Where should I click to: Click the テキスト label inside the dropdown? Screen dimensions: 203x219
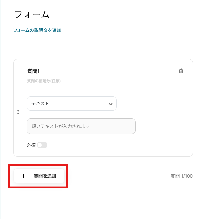pos(40,104)
